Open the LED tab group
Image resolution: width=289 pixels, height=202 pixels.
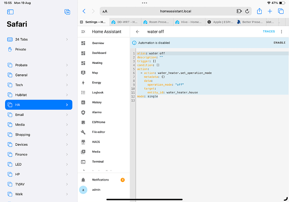[39, 165]
